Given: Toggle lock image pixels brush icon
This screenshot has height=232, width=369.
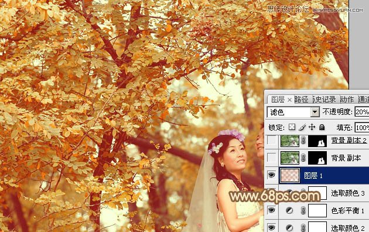Looking at the screenshot, I should click(x=302, y=127).
